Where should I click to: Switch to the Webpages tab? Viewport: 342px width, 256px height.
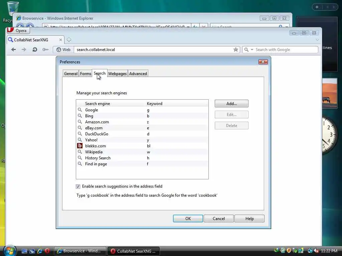pyautogui.click(x=117, y=74)
